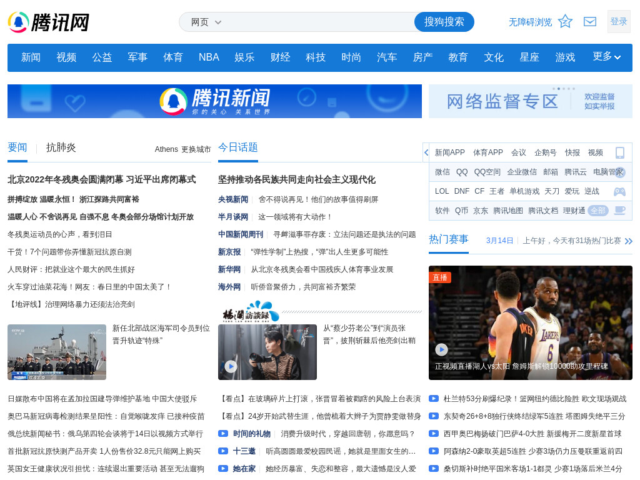This screenshot has height=480, width=640.
Task: Select the 热门赛事 tab
Action: [x=449, y=239]
